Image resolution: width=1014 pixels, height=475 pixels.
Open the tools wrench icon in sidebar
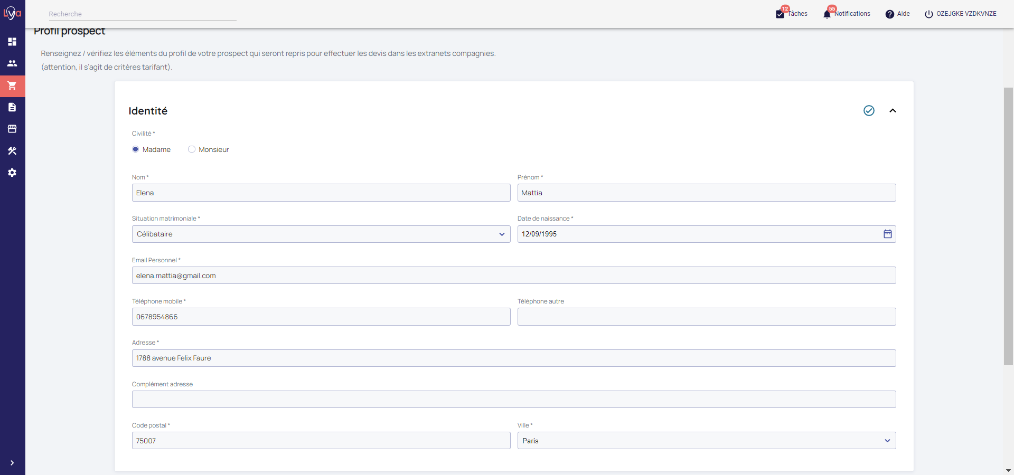click(12, 151)
